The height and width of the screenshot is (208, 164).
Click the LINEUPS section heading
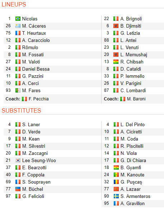14,4
